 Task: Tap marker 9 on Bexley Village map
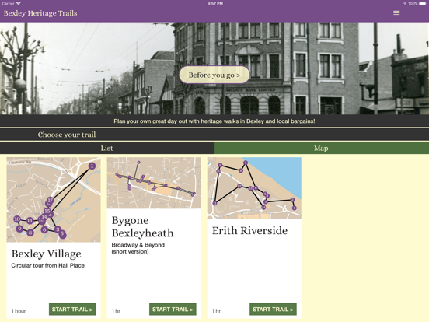coord(19,229)
